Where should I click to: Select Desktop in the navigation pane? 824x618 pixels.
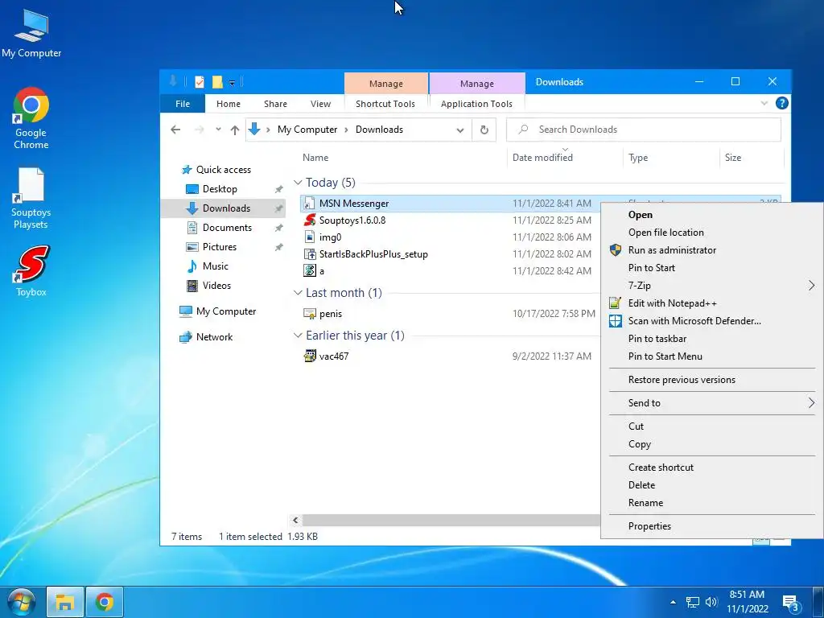220,188
